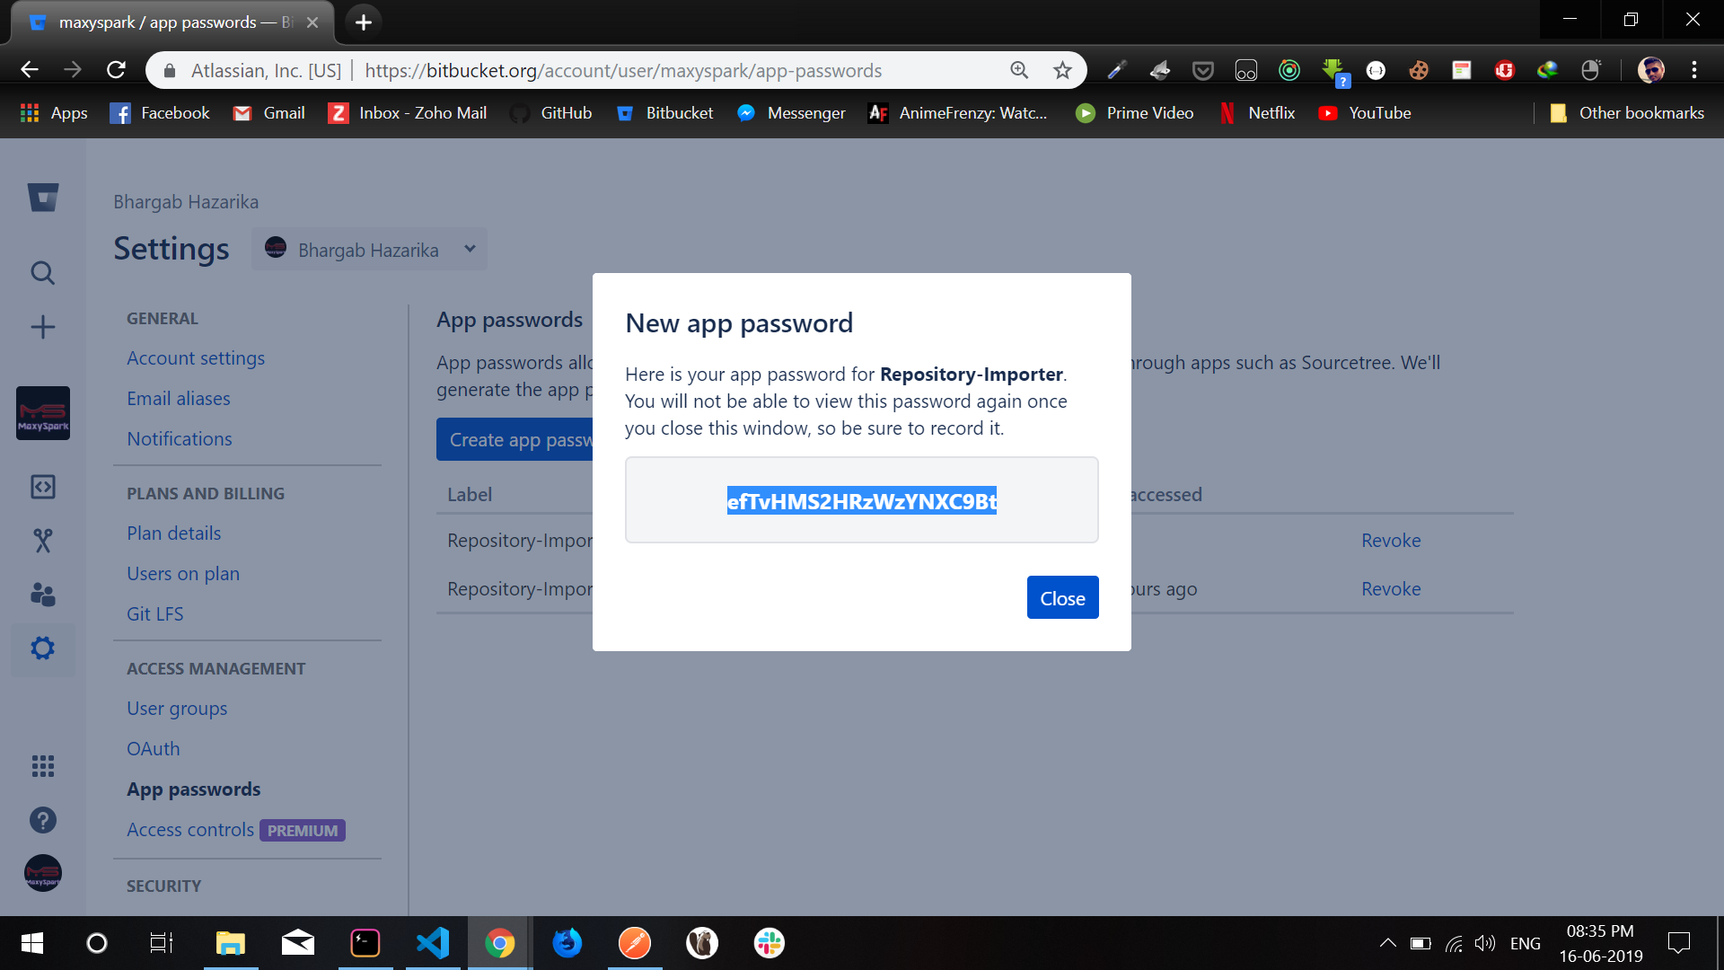
Task: Open the Chrome three-dot menu
Action: pos(1693,70)
